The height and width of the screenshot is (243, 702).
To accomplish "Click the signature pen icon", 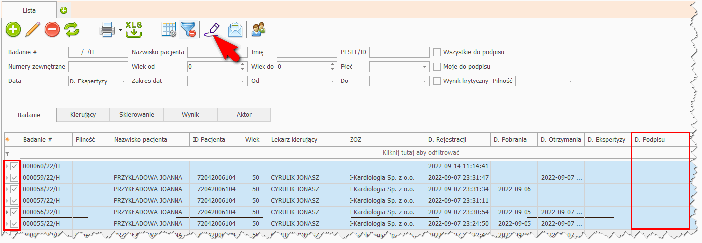I will pos(212,30).
